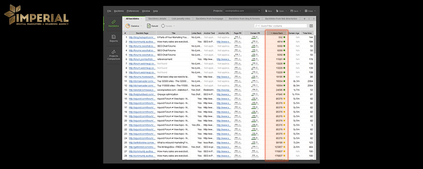Switch to Backlinks from blog & forums tab
This screenshot has height=169, width=423.
[244, 19]
